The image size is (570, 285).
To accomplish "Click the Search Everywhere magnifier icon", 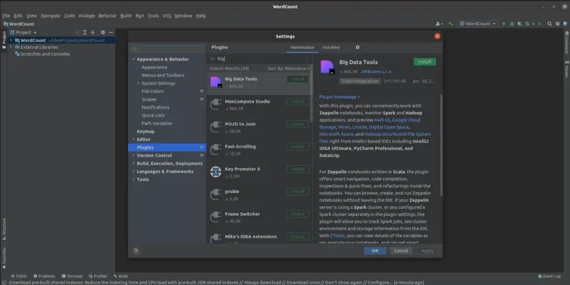I will pyautogui.click(x=549, y=23).
